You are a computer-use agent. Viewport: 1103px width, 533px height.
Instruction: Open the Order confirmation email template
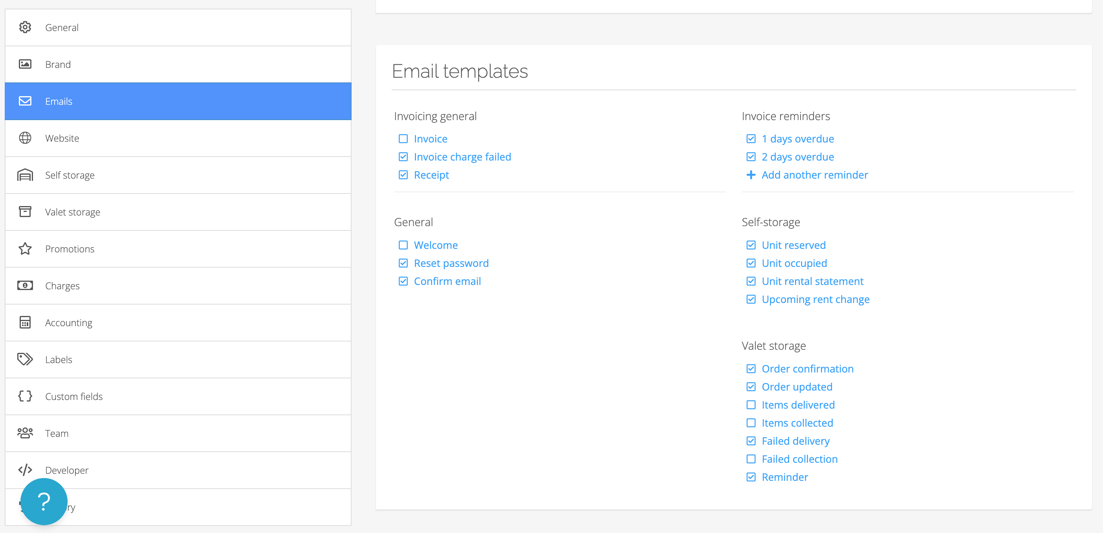point(807,369)
